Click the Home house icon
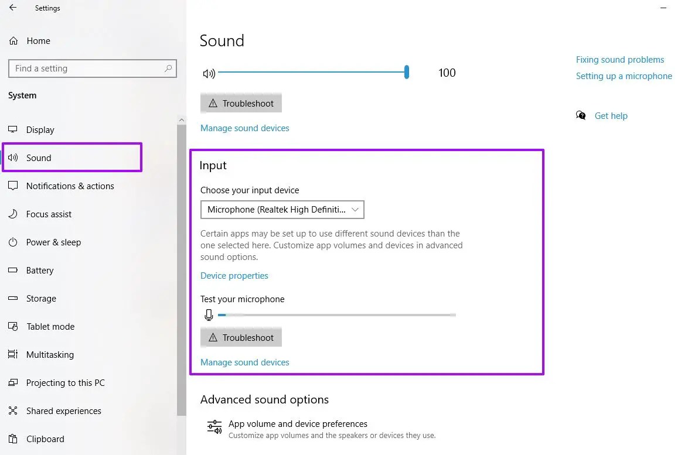681x455 pixels. pos(13,40)
